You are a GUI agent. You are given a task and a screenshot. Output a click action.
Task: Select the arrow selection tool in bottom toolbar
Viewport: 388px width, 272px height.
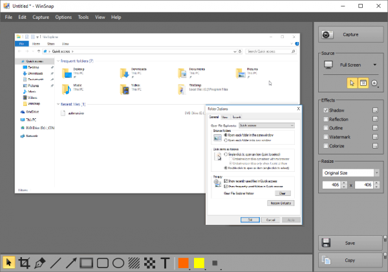tap(9, 262)
